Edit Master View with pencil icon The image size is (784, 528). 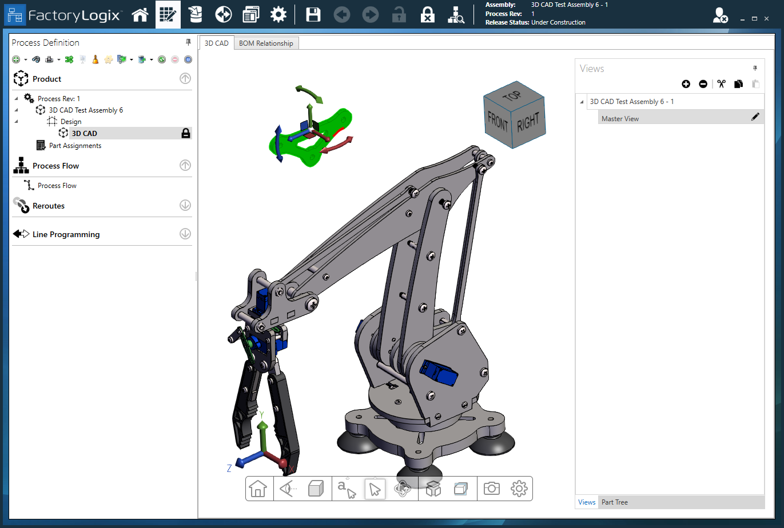755,117
